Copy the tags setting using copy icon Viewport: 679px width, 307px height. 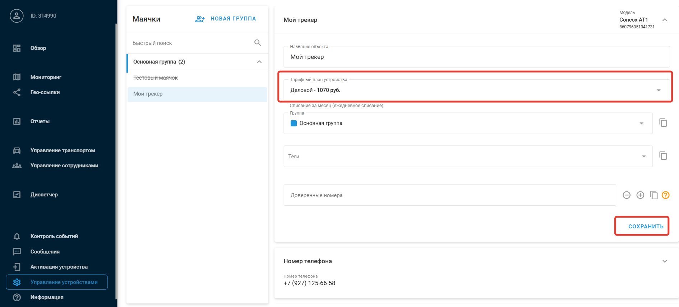663,156
